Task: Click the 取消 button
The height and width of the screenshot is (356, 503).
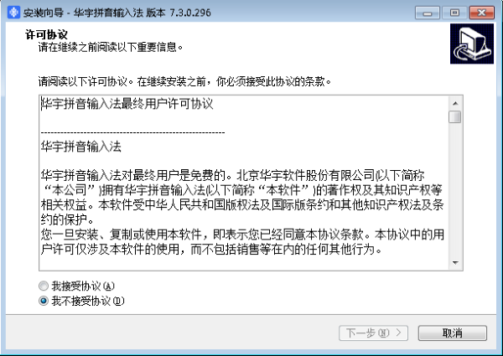Action: pos(453,333)
